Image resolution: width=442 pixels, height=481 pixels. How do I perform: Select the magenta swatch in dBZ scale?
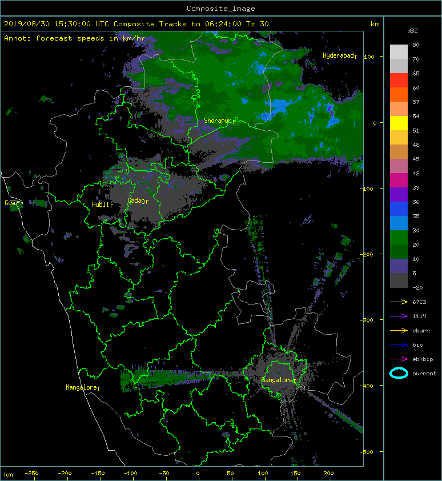pos(399,181)
